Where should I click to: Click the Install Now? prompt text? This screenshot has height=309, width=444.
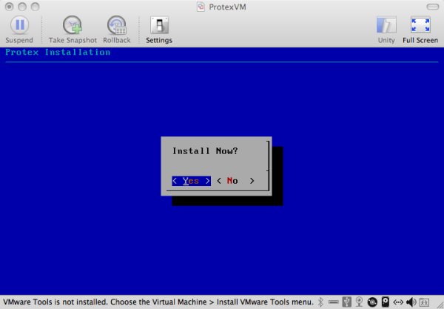pyautogui.click(x=205, y=151)
